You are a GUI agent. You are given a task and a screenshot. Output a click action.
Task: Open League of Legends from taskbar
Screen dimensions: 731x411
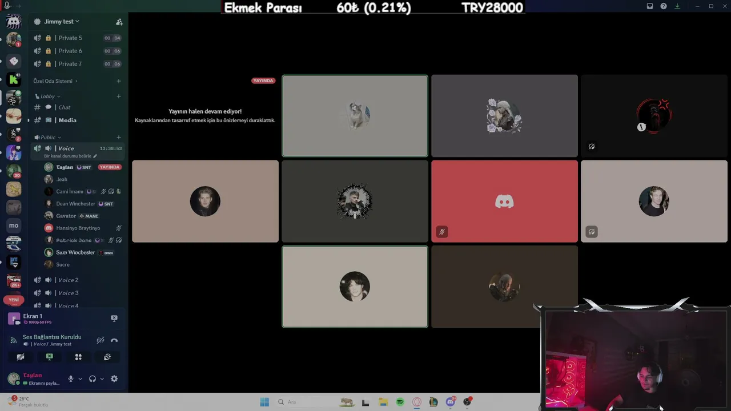pos(433,402)
